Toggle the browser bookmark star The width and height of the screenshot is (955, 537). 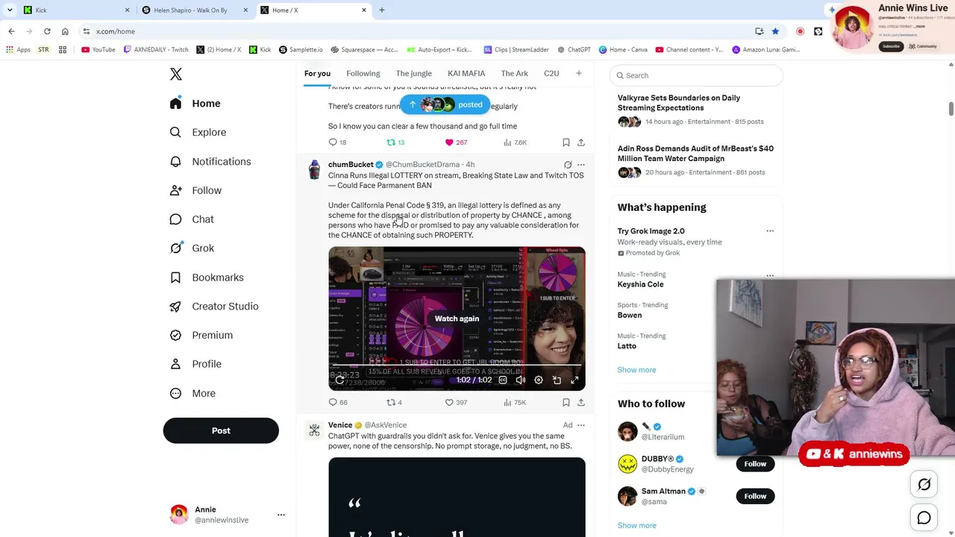coord(775,31)
